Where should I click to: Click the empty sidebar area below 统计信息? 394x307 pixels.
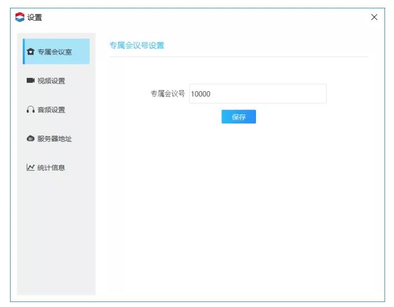pos(56,234)
